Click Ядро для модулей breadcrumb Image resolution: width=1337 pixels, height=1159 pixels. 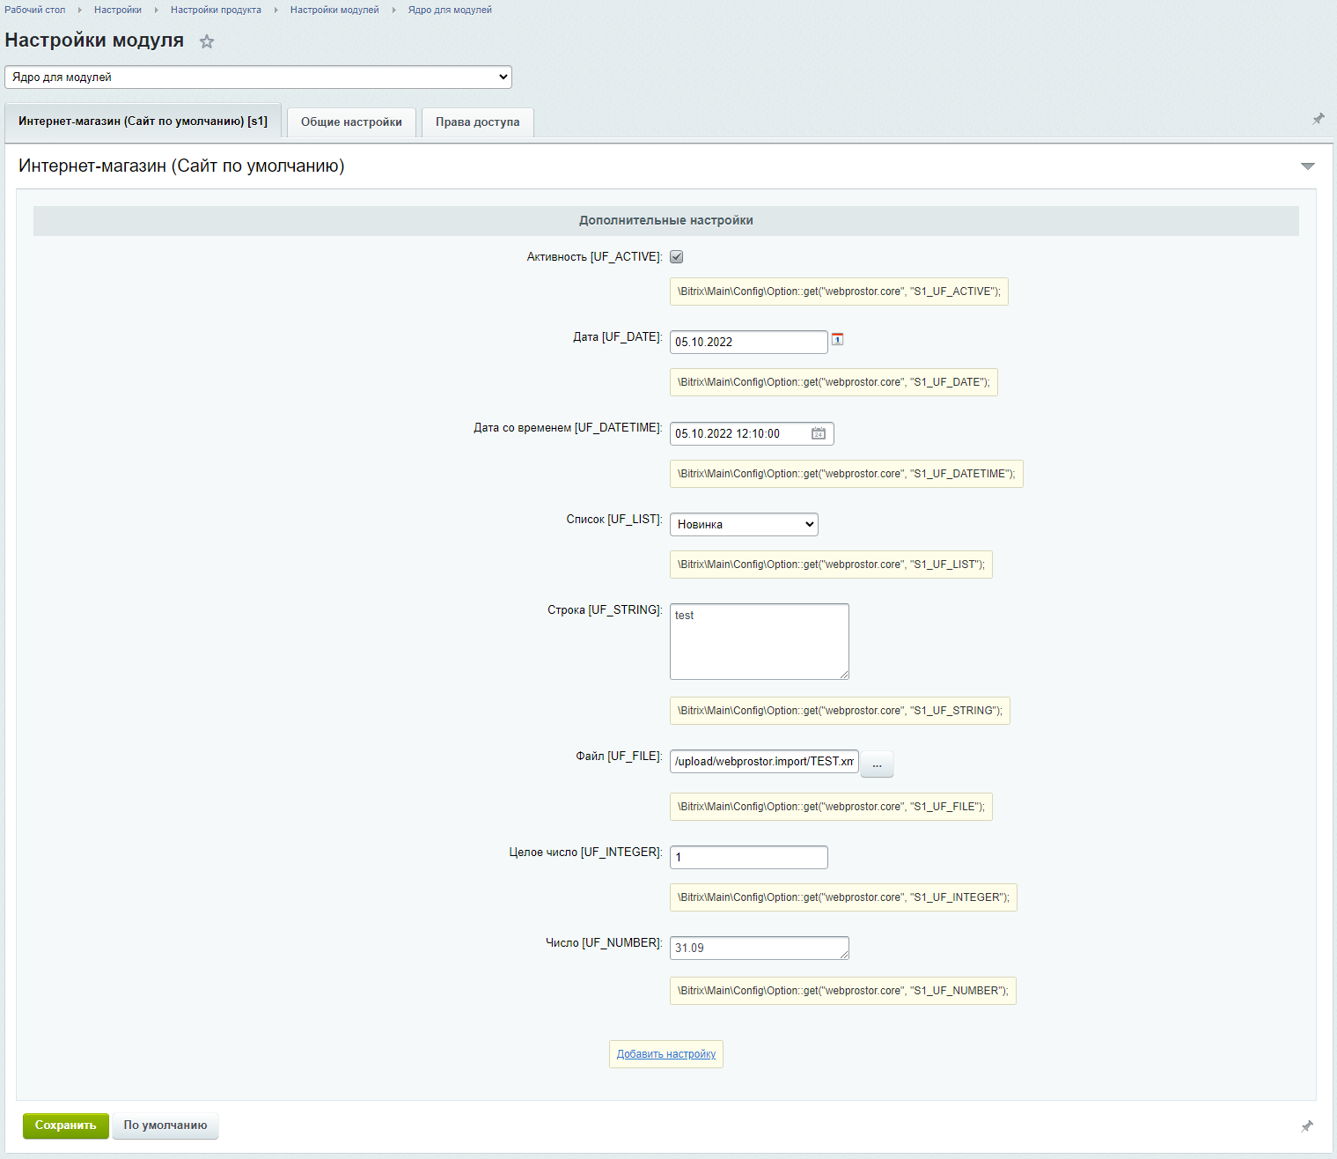coord(450,10)
